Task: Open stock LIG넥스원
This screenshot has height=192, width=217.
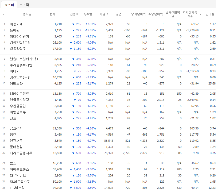Action: pos(17,188)
